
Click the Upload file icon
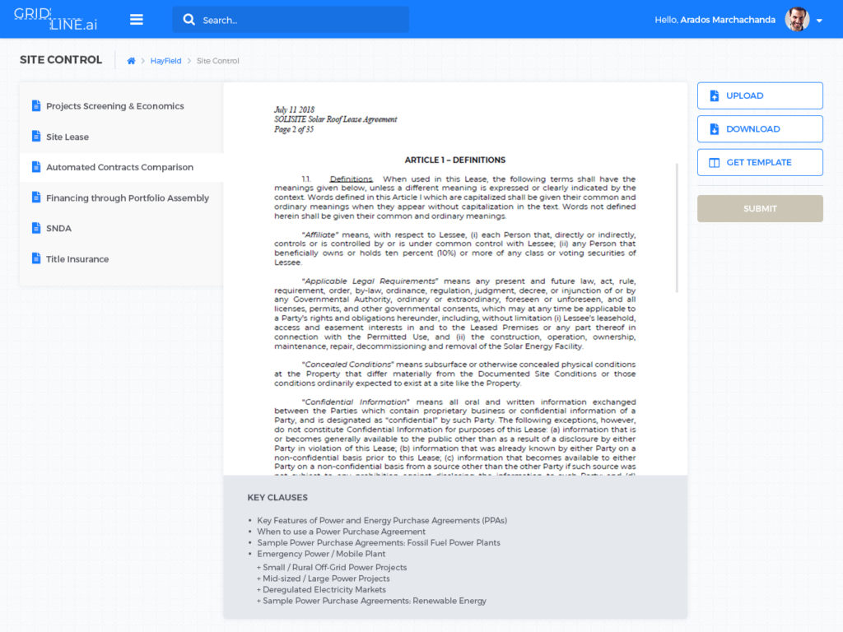715,95
